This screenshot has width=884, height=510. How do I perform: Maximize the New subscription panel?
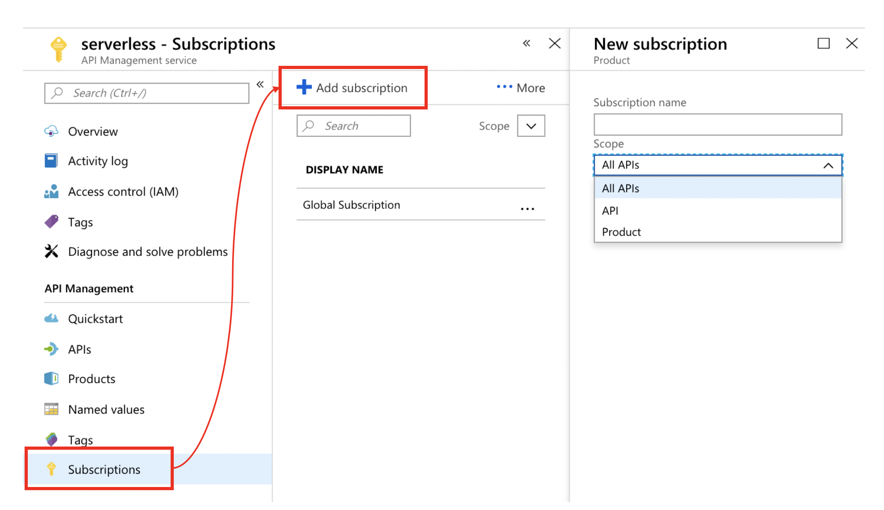(x=824, y=43)
